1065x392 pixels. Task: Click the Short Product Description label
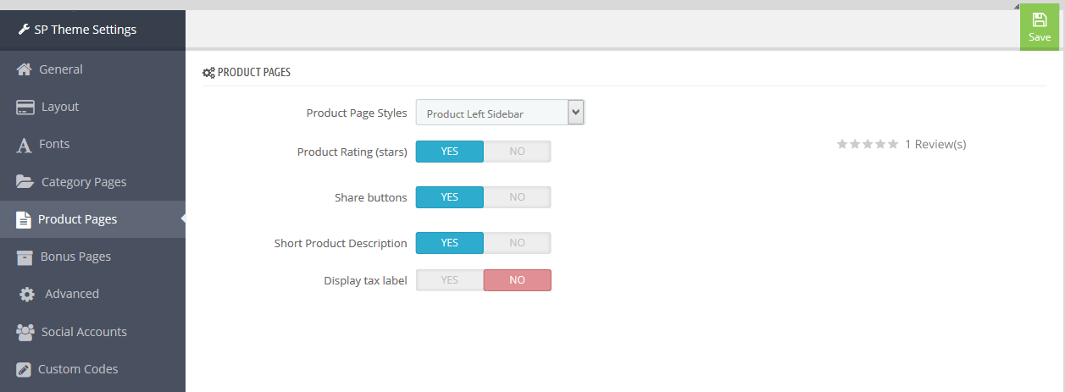(341, 244)
